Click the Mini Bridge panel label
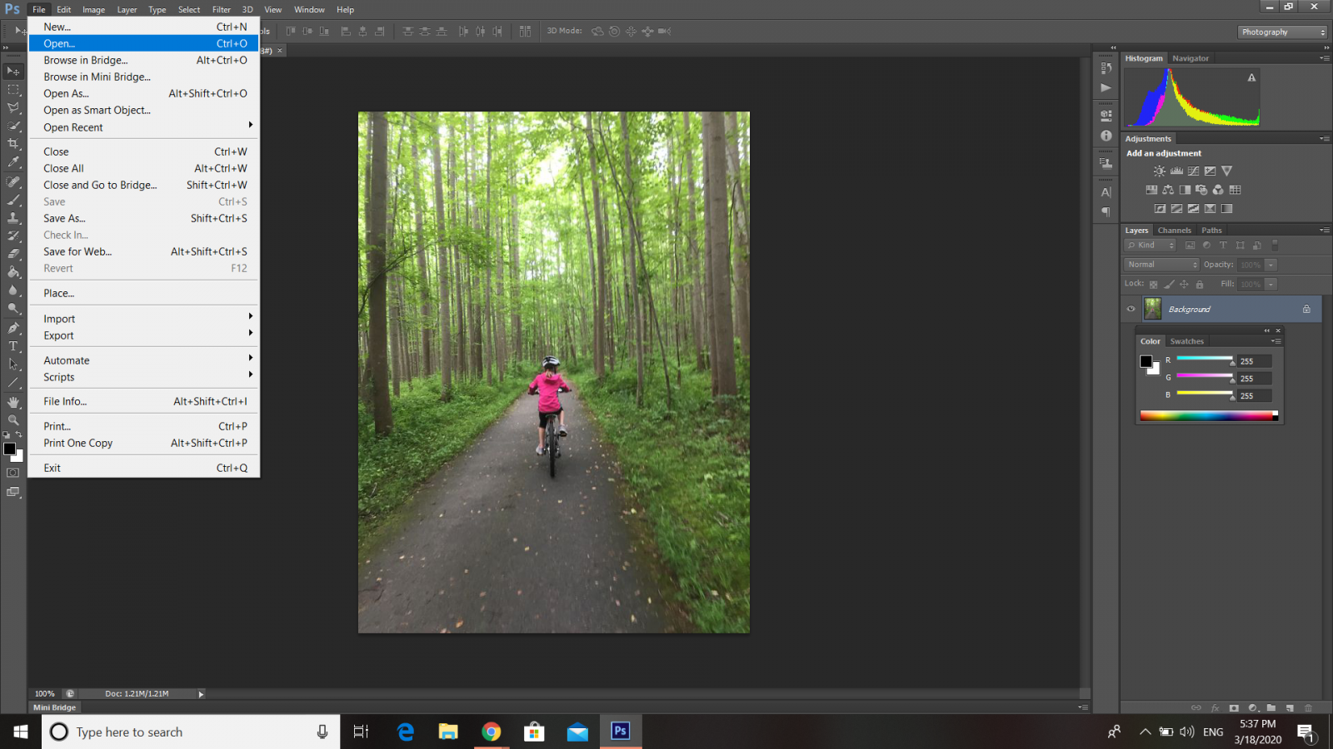 click(54, 707)
